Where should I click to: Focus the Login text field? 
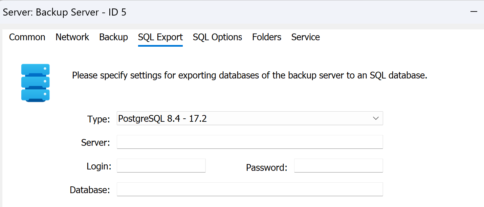[161, 166]
